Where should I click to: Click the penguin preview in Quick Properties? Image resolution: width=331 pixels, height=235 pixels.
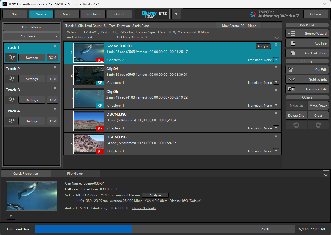tap(32, 196)
